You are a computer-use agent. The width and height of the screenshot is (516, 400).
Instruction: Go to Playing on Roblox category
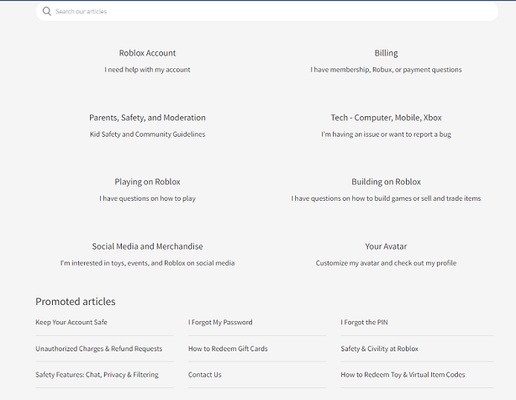pos(147,182)
